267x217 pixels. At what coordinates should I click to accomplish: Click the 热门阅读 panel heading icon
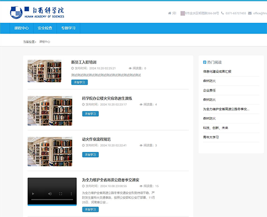[x=205, y=62]
